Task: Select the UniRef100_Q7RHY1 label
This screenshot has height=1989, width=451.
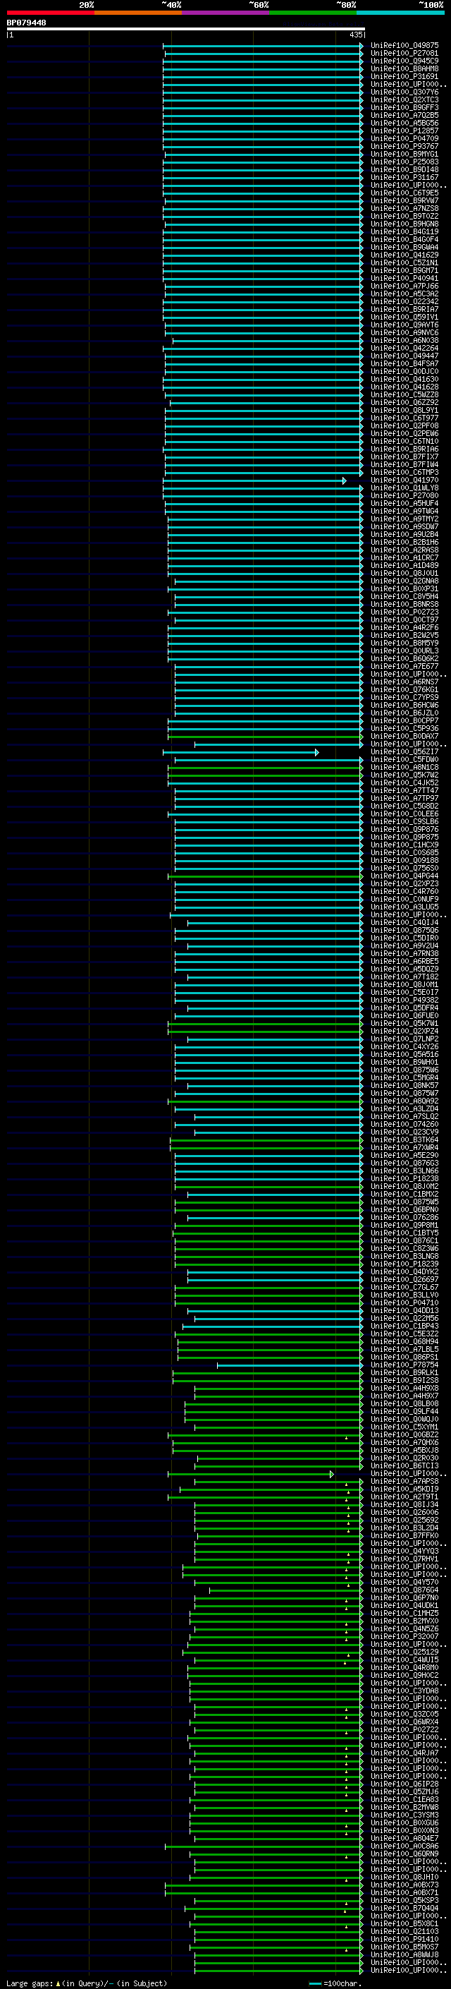Action: click(x=404, y=1559)
